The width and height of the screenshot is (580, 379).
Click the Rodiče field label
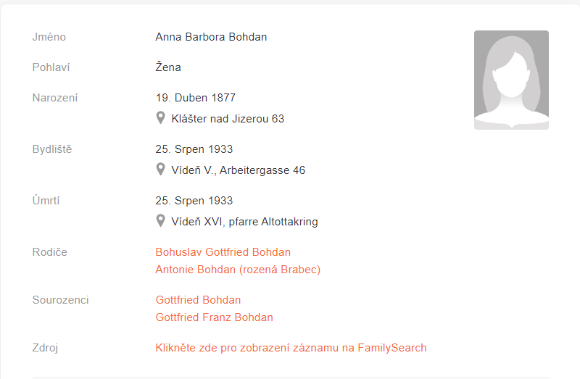coord(50,252)
